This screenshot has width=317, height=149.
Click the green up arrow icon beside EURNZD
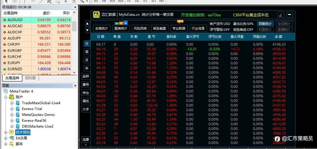[x=5, y=69]
